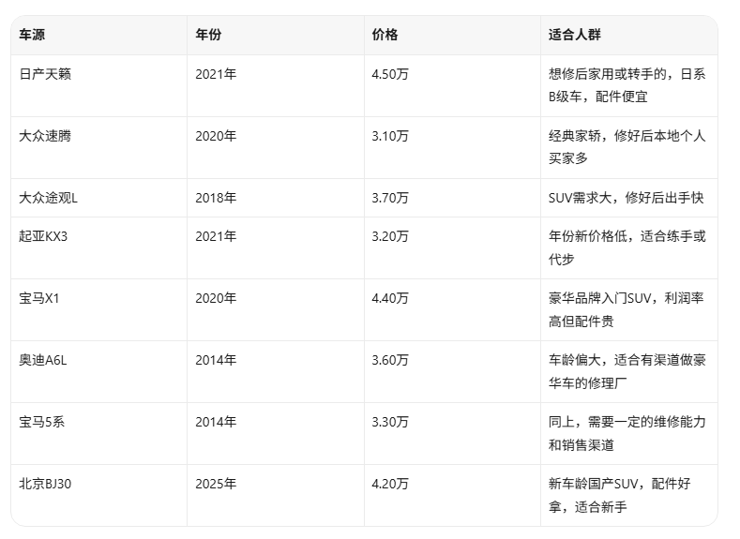740x539 pixels.
Task: Click the 年份 column header
Action: point(276,35)
